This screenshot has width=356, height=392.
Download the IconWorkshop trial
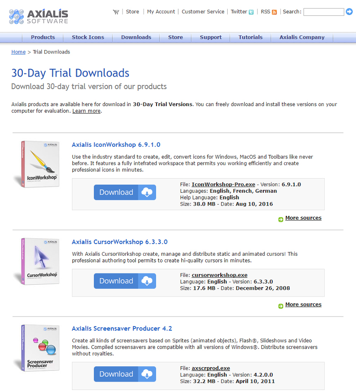(x=125, y=192)
